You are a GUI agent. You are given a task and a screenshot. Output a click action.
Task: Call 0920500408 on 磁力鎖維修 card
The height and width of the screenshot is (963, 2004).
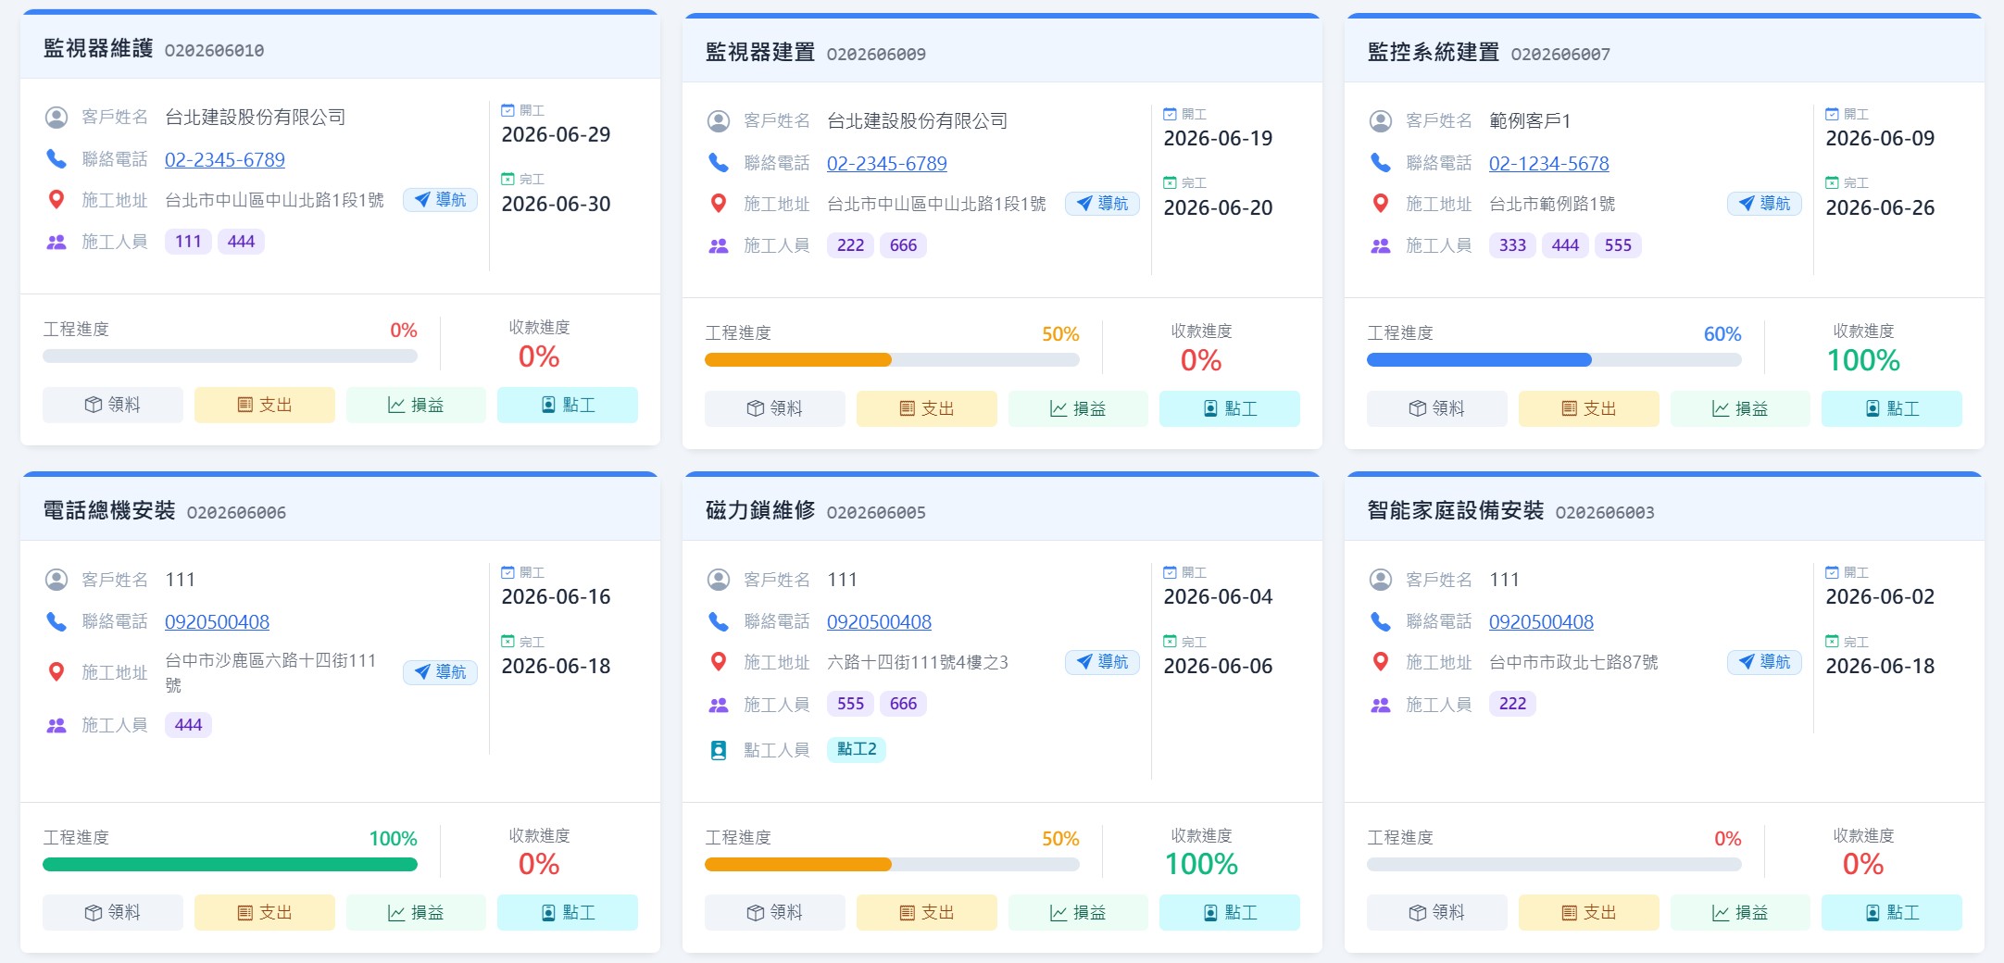pyautogui.click(x=880, y=622)
